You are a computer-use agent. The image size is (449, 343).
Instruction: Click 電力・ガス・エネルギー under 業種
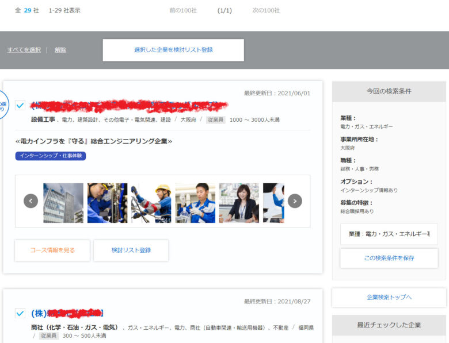[x=367, y=126]
